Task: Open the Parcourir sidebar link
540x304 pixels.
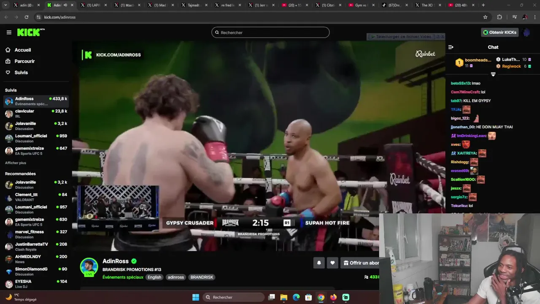Action: (24, 61)
